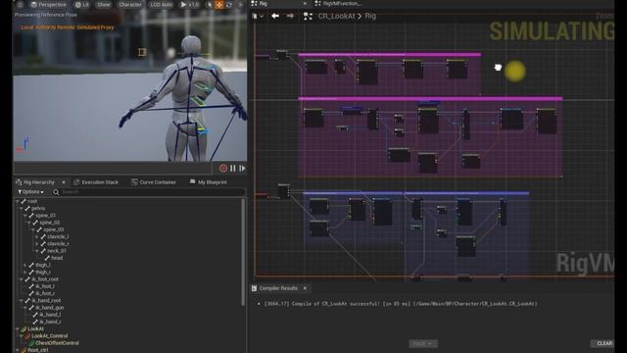Open the Lit view mode dropdown

[81, 5]
